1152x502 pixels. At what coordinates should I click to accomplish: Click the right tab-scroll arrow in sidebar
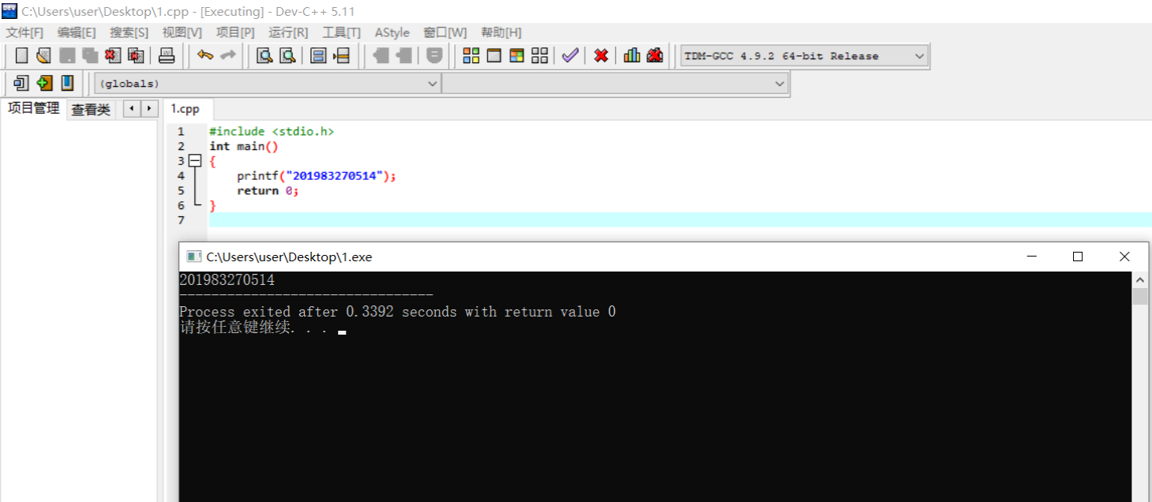[148, 108]
